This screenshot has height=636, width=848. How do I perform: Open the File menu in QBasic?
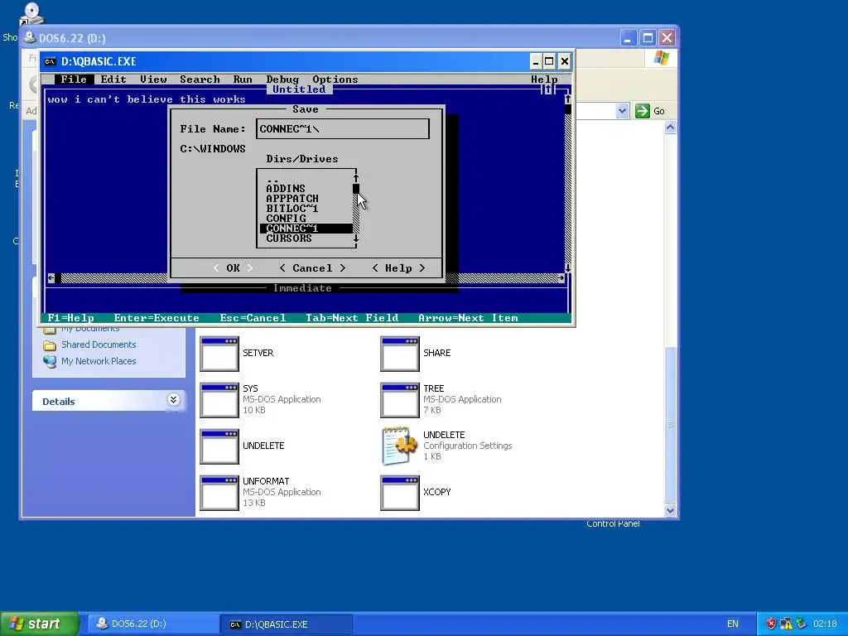pos(73,79)
